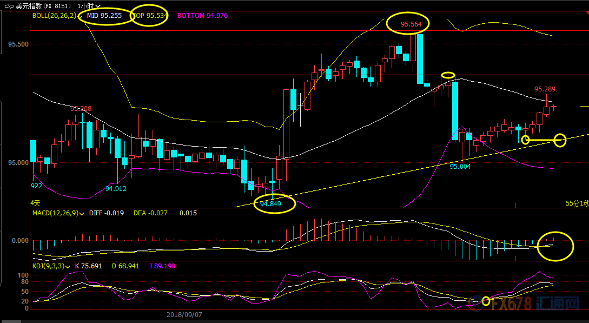Click the 50 KDJ axis label
This screenshot has width=589, height=323.
click(x=25, y=292)
